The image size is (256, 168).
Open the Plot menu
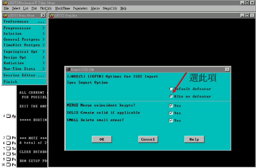click(x=34, y=8)
